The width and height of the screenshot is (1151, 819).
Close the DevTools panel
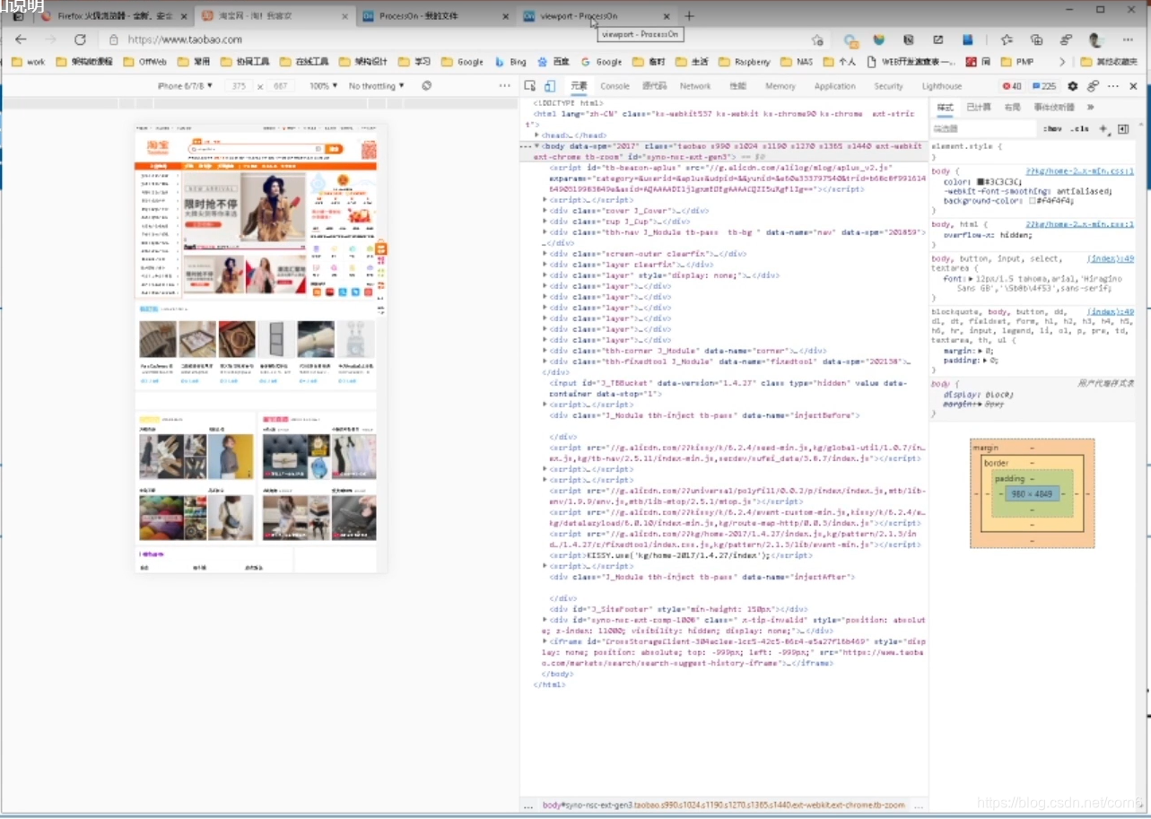tap(1133, 86)
